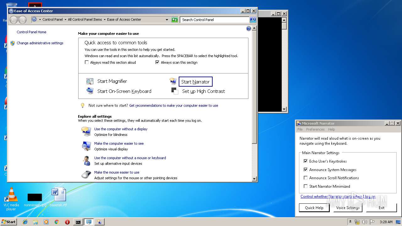The height and width of the screenshot is (226, 402).
Task: Select baserisk.rtf desktop file
Action: [x=59, y=197]
